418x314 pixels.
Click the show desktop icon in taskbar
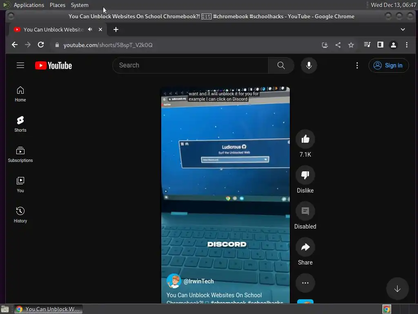point(5,309)
